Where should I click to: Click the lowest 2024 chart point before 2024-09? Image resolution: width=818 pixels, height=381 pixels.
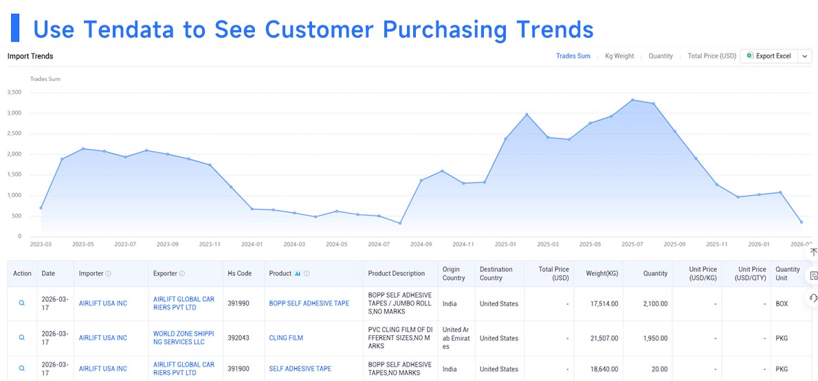(399, 223)
